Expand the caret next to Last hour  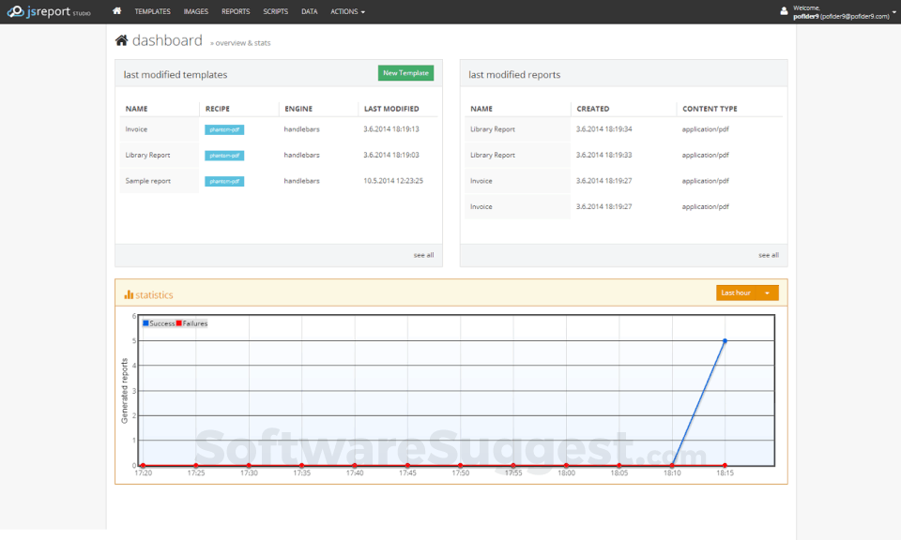click(x=767, y=292)
